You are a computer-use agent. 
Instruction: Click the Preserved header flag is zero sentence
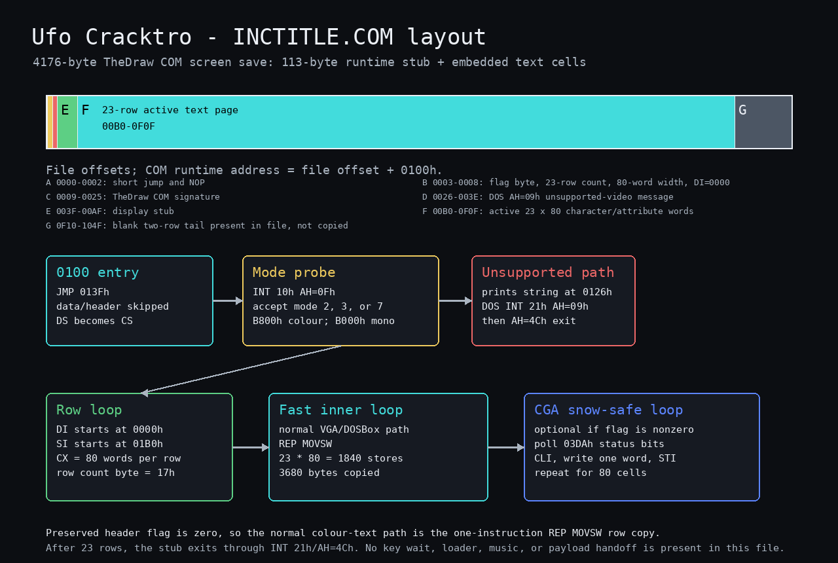pyautogui.click(x=354, y=534)
